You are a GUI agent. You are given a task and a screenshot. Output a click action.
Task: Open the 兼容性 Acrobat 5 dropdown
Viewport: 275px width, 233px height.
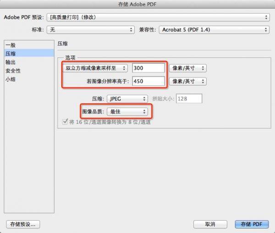pos(214,29)
